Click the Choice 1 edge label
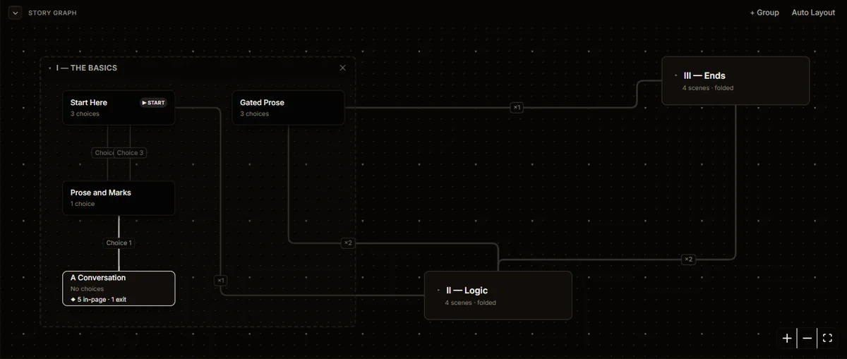This screenshot has height=359, width=847. click(x=119, y=243)
